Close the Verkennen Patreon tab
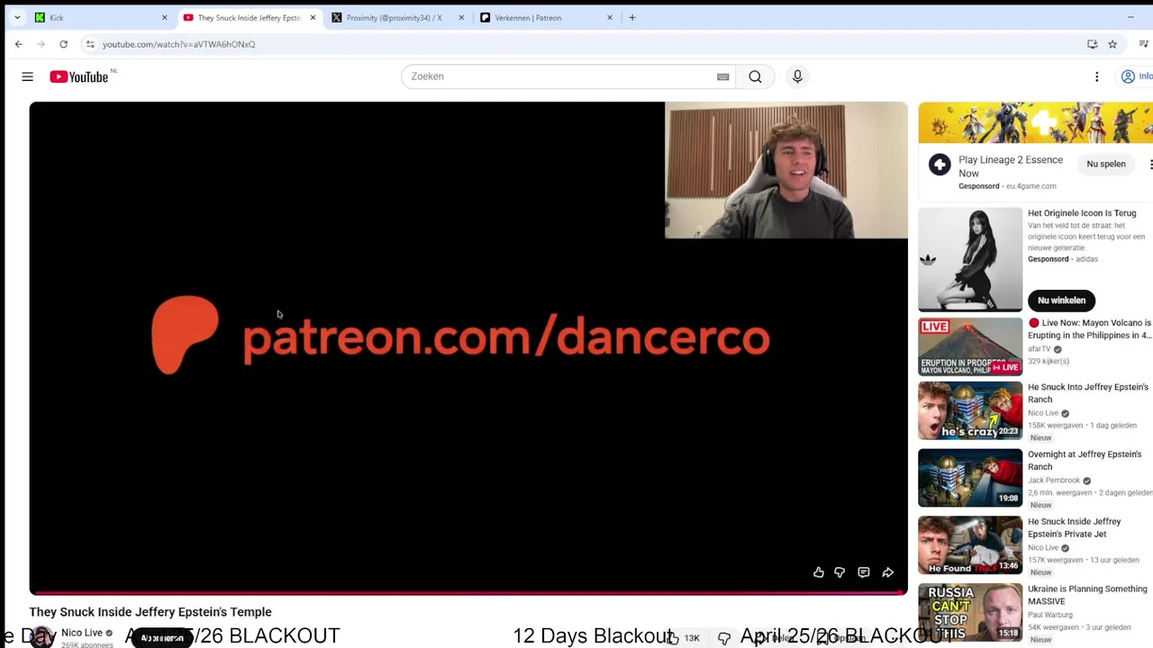Viewport: 1153px width, 648px height. click(610, 17)
